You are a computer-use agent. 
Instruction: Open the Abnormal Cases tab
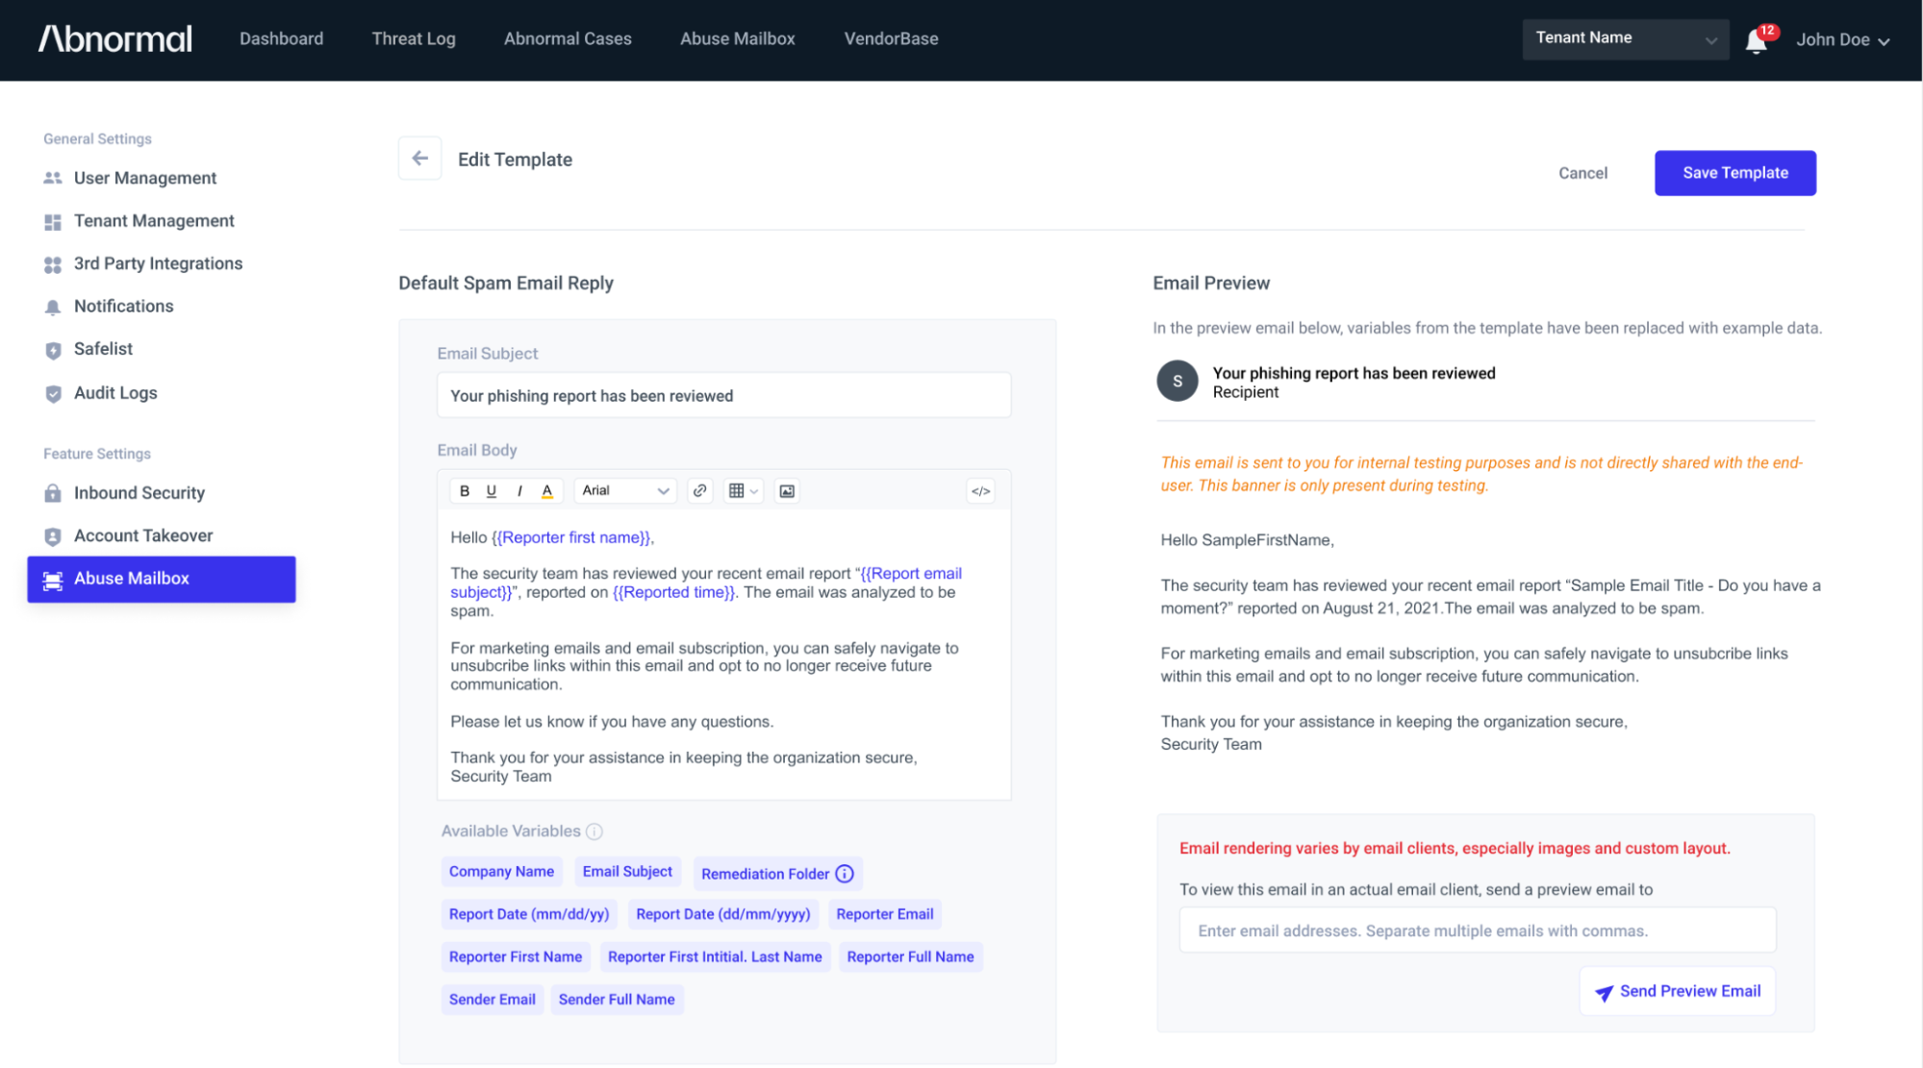point(568,38)
